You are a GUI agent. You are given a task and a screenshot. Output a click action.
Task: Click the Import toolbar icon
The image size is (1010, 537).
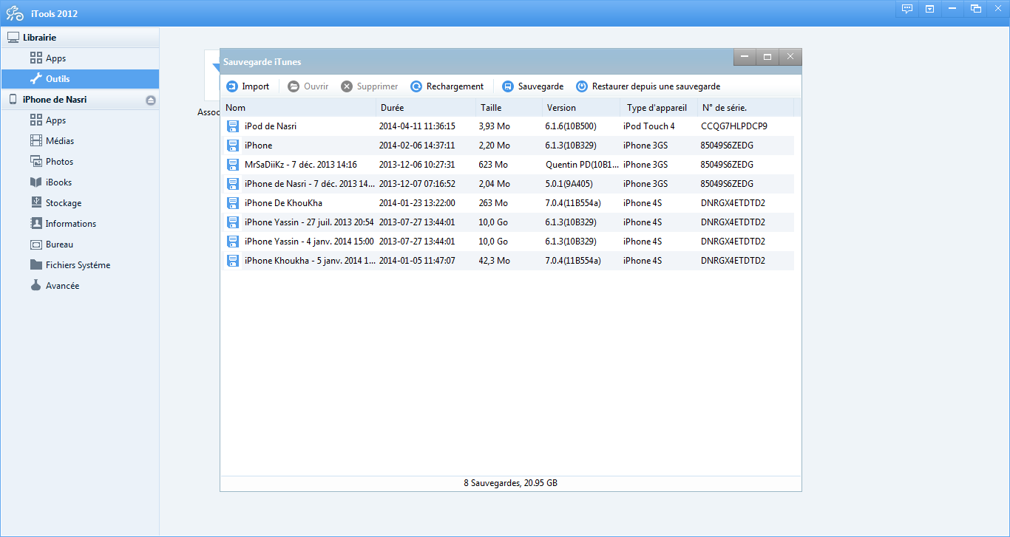232,86
